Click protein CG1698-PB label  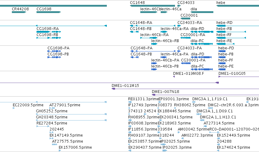pyautogui.click(x=58, y=54)
